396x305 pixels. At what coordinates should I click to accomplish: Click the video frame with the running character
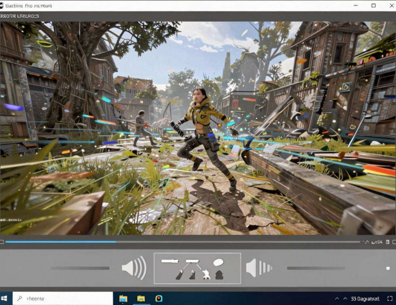[198, 128]
